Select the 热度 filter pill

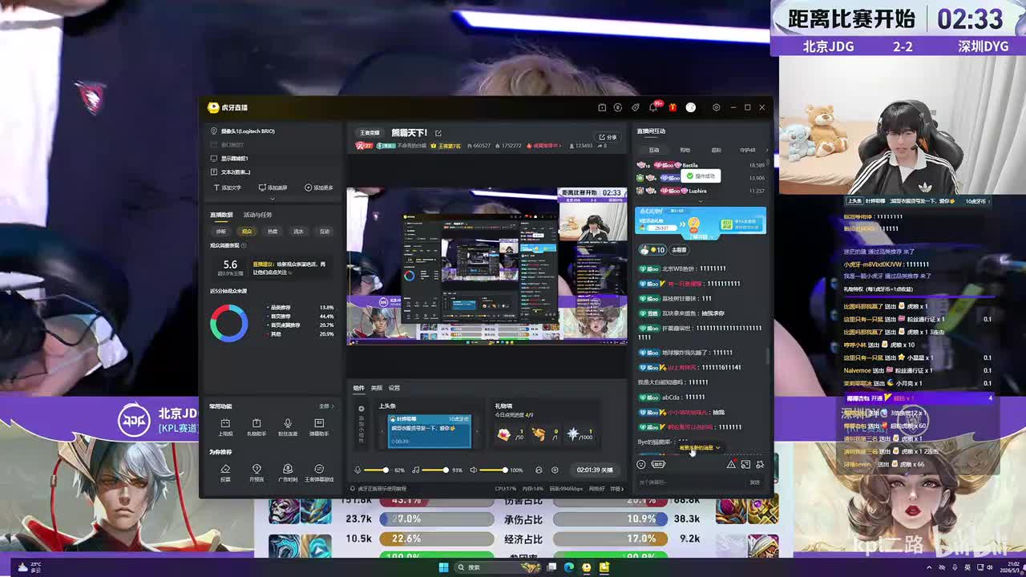coord(273,232)
